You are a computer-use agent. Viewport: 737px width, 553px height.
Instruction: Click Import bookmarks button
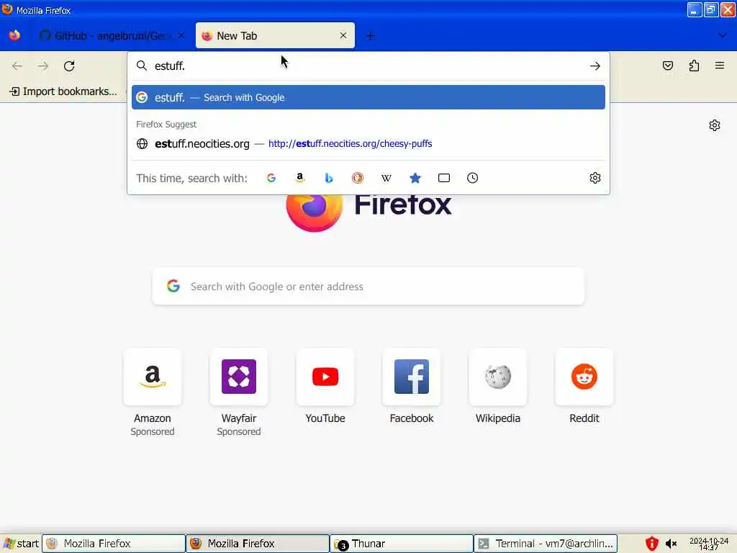(x=63, y=91)
